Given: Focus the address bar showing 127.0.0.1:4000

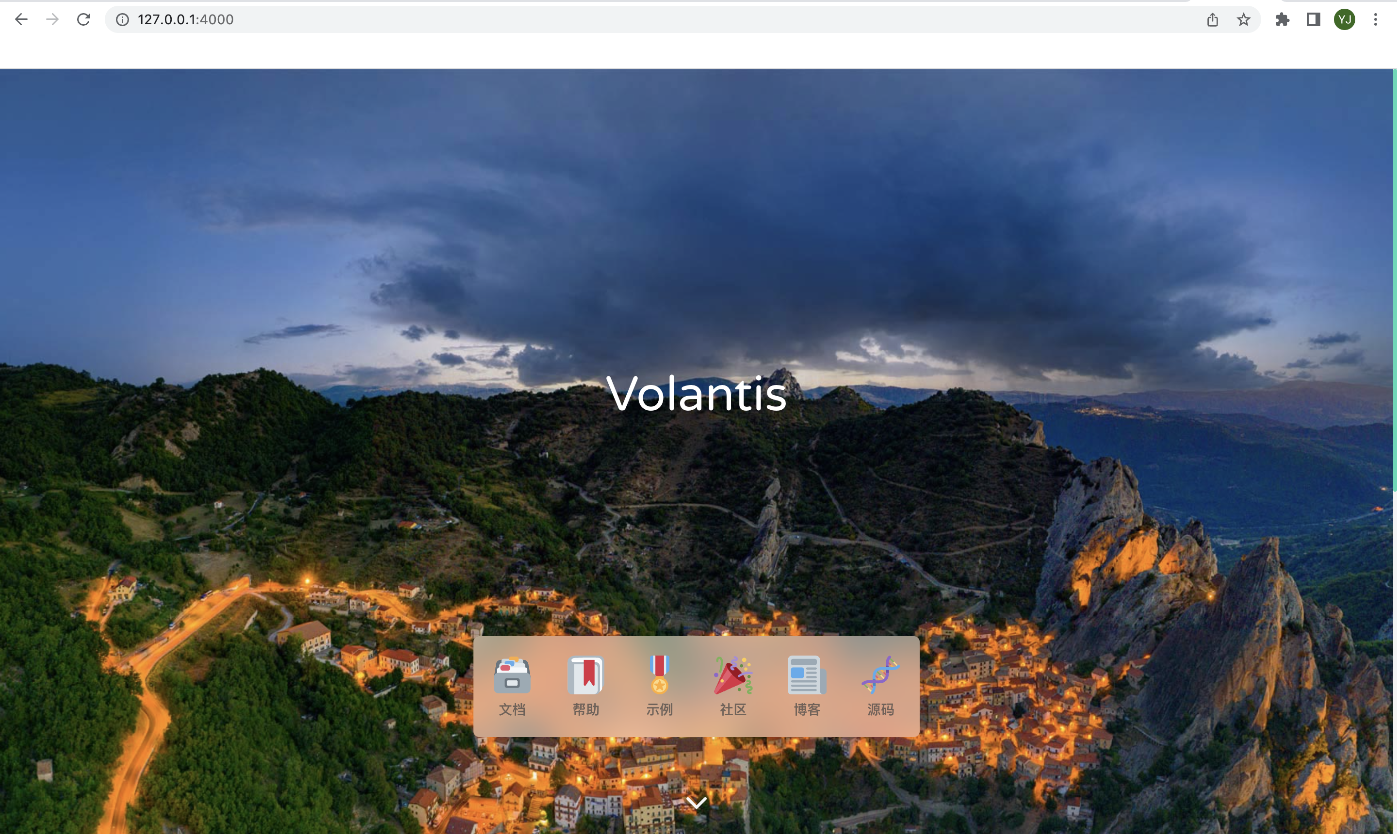Looking at the screenshot, I should [652, 20].
